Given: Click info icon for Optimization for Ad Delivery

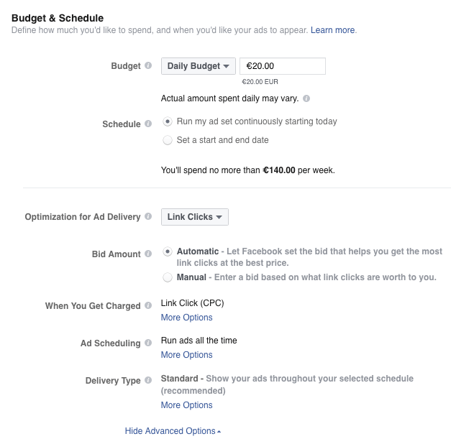Looking at the screenshot, I should point(148,216).
